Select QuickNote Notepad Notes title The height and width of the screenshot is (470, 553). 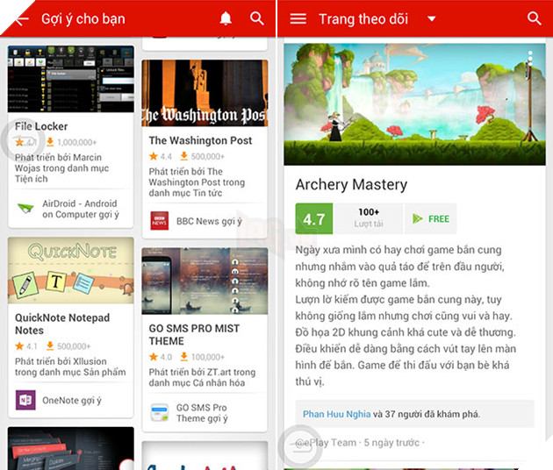[x=62, y=324]
